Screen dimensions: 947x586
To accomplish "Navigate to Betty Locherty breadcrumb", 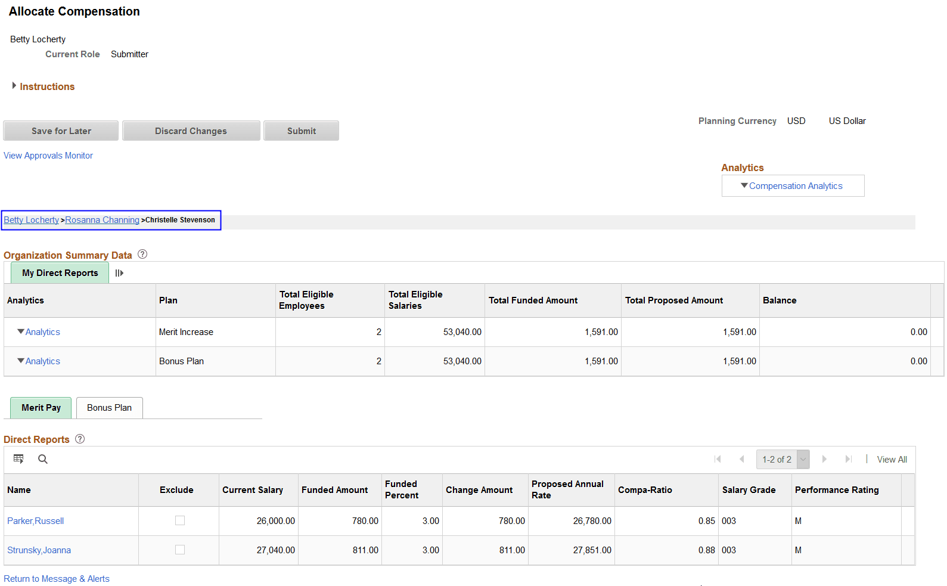I will click(32, 220).
